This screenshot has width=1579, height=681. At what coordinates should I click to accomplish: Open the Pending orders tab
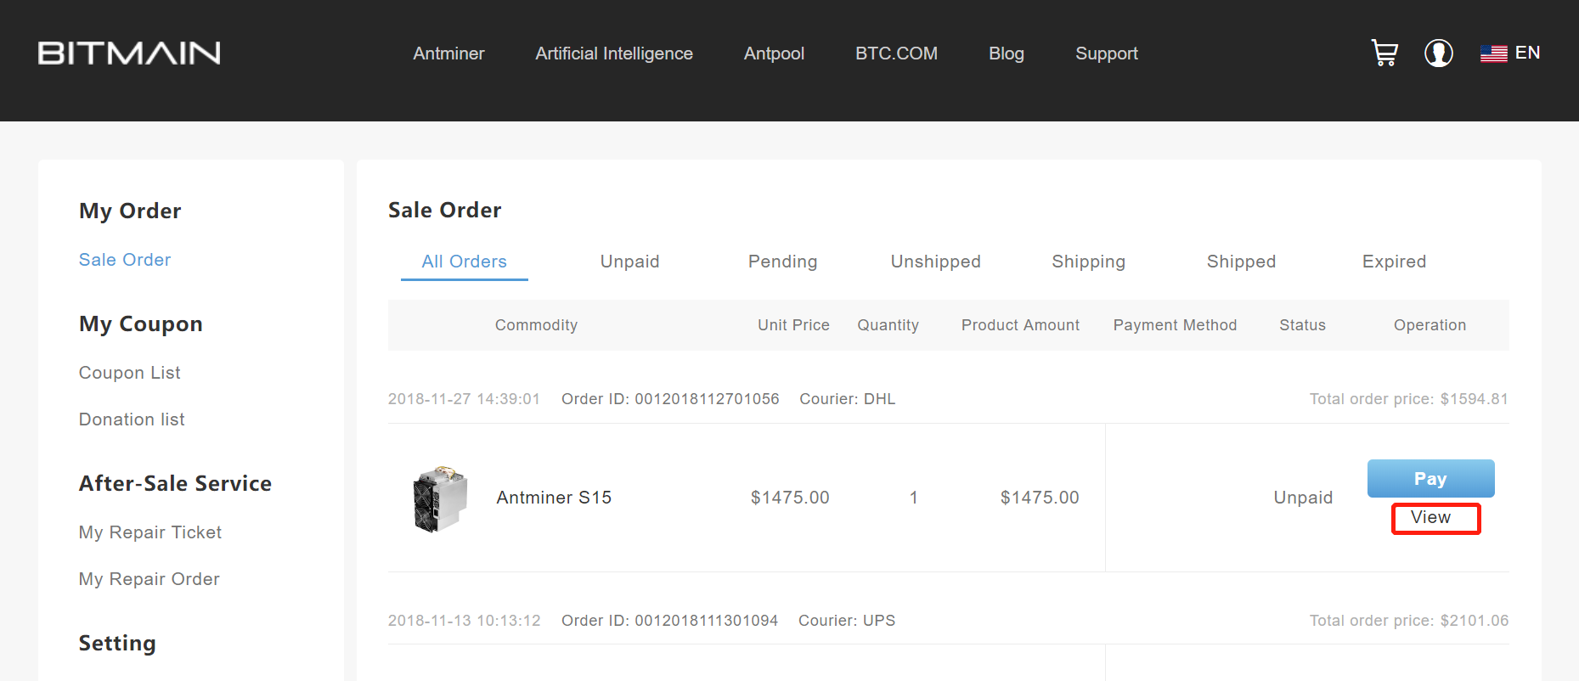782,262
